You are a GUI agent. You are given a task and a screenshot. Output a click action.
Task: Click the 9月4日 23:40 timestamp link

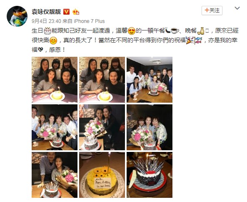coord(46,21)
